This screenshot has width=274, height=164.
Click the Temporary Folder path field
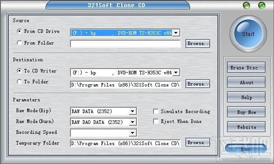click(x=125, y=143)
